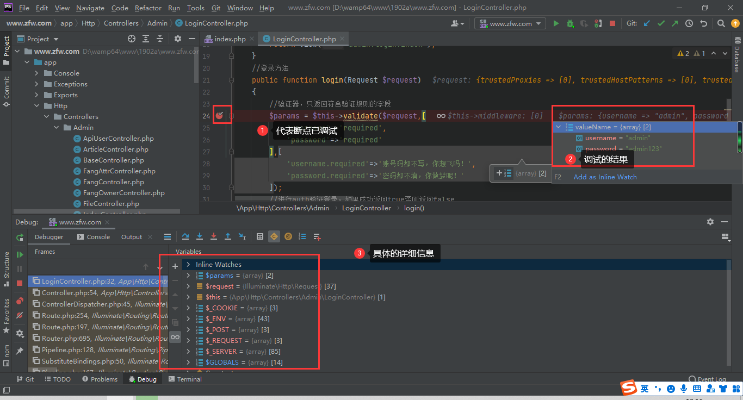Click the Git Push green arrow
743x400 pixels.
(x=675, y=23)
